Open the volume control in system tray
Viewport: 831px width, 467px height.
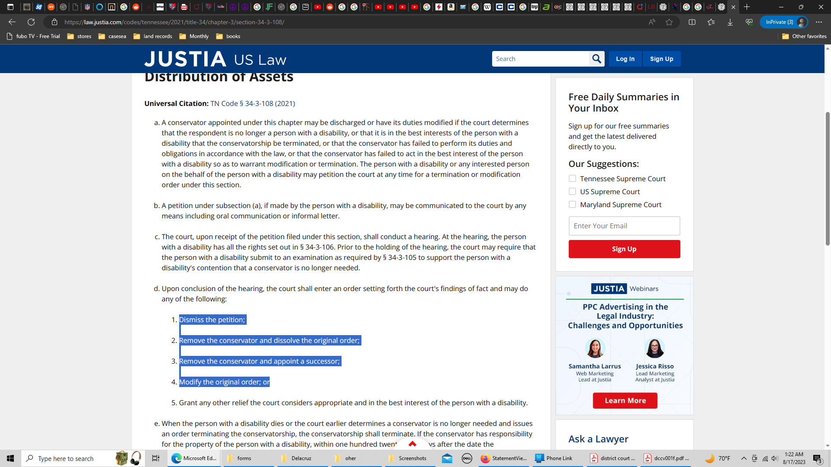tap(775, 458)
